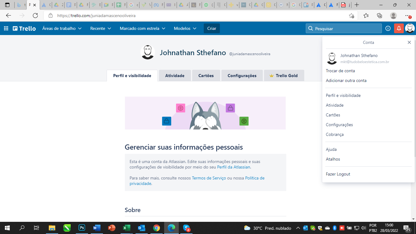
Task: Click the Pesquisar search field
Action: click(344, 28)
